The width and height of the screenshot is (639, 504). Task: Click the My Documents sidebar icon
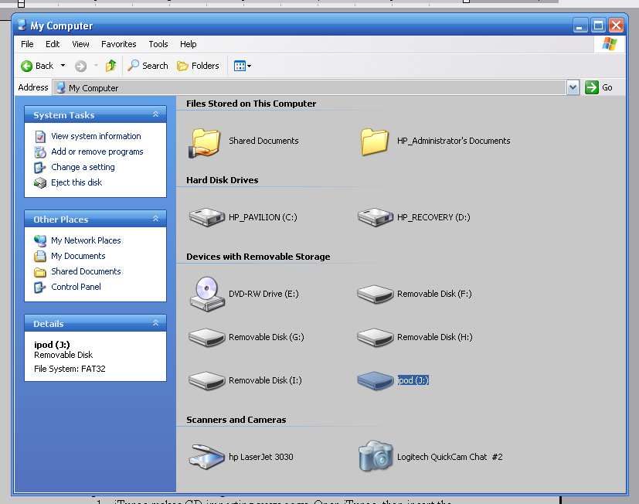point(40,257)
